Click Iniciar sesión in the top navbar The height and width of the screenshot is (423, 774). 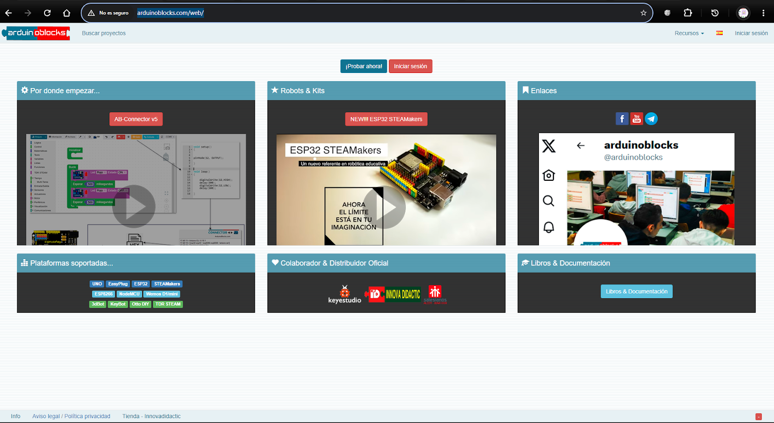tap(751, 33)
